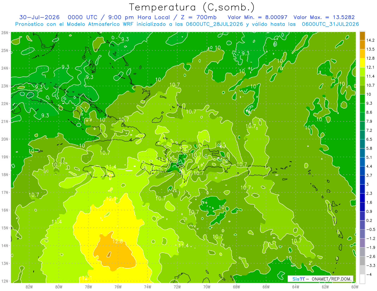Click the "22N" latitude axis label

tap(5, 104)
